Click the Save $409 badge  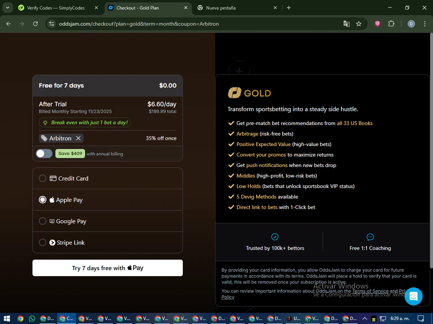(x=70, y=154)
